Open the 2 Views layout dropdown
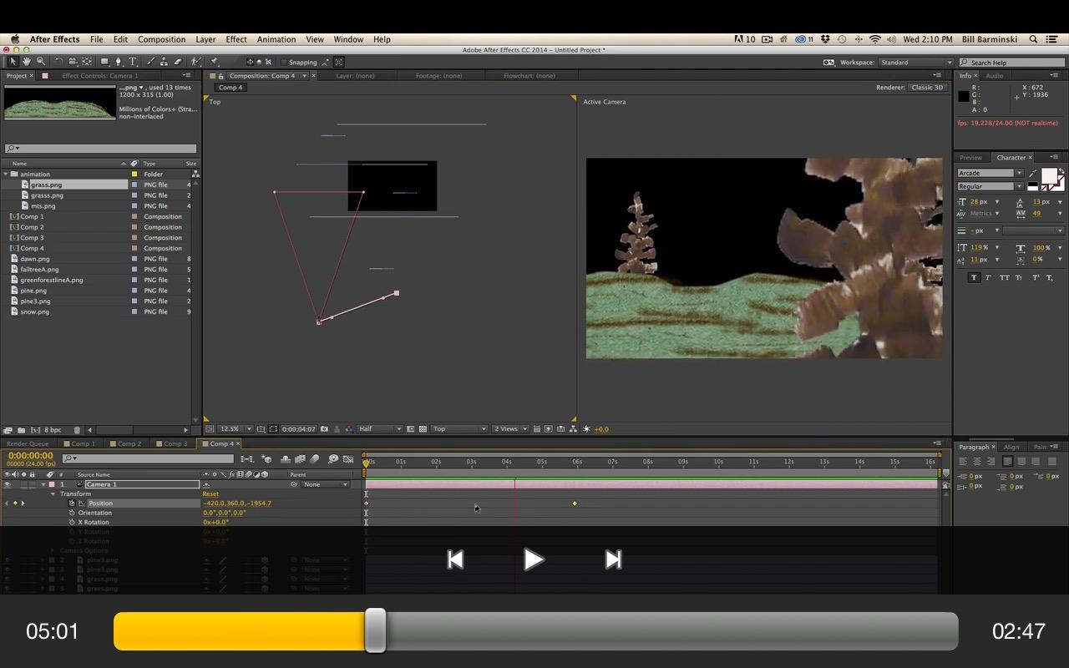The width and height of the screenshot is (1069, 668). click(x=512, y=429)
